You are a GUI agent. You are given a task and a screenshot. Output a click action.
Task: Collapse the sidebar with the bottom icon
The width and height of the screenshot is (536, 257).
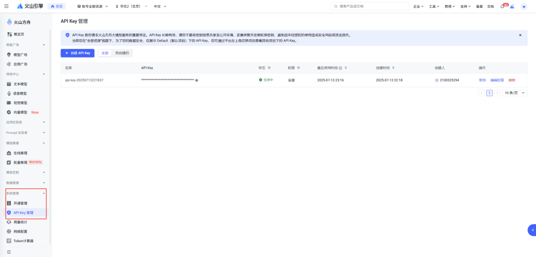(x=9, y=252)
